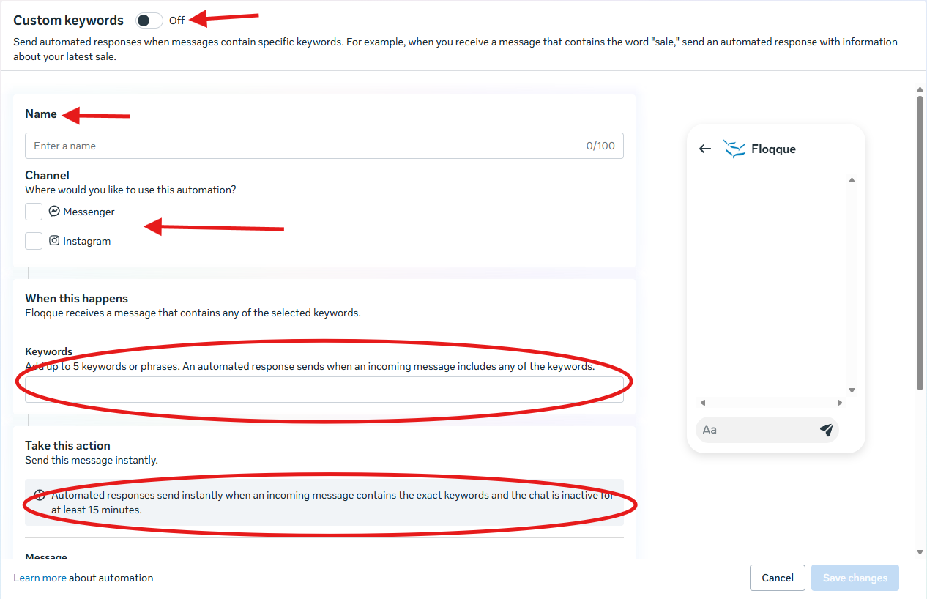Click the Instagram logo icon
This screenshot has width=927, height=599.
click(x=54, y=240)
